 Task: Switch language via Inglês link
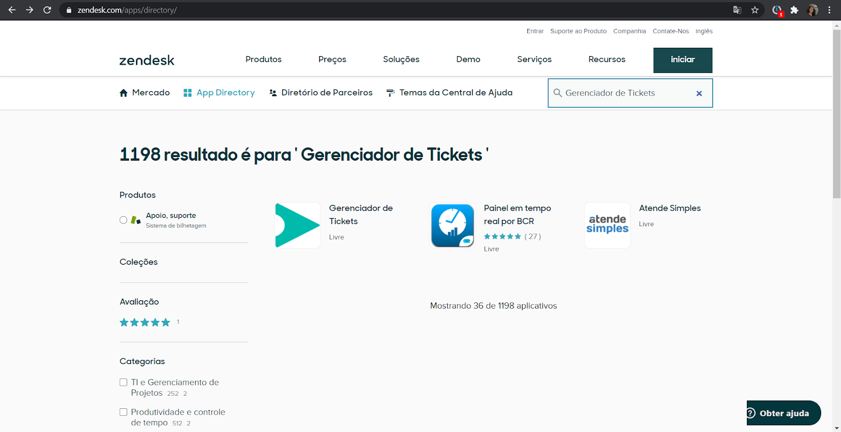[704, 31]
